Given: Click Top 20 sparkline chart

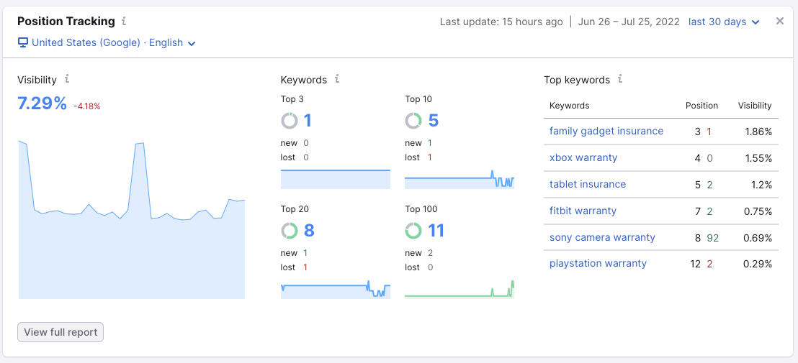Looking at the screenshot, I should [336, 290].
